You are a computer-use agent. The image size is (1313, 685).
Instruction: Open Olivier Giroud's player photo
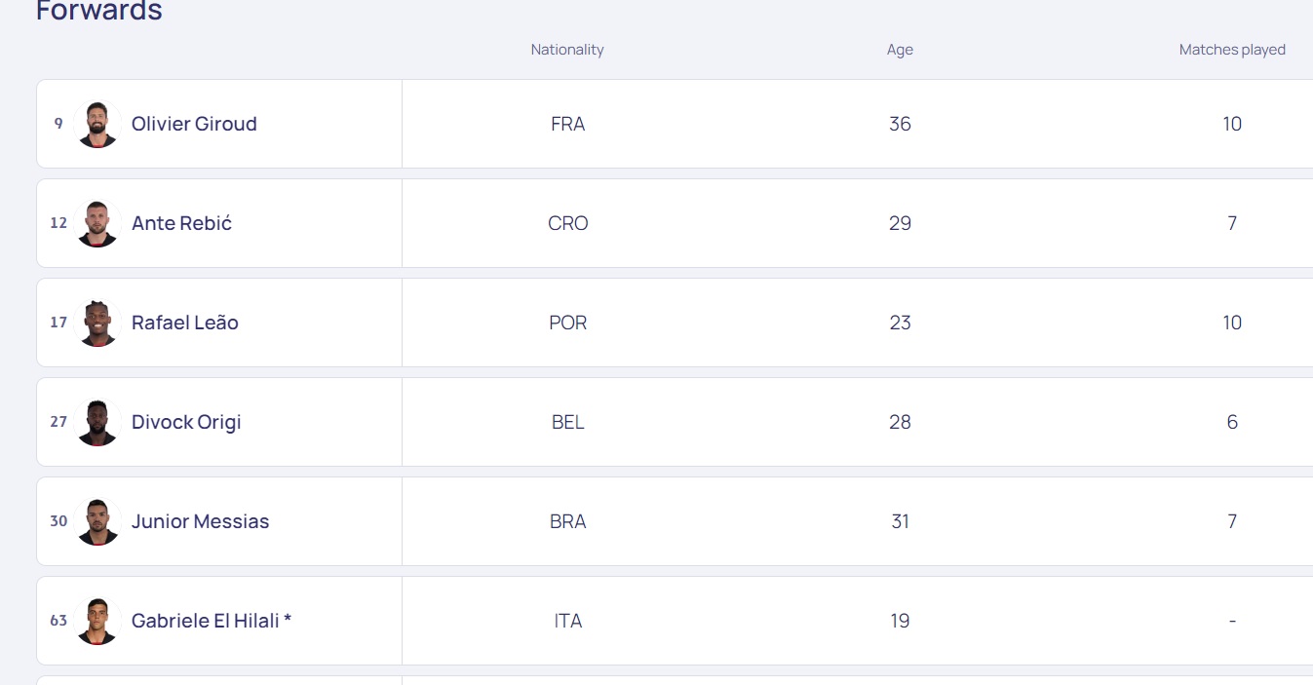[97, 124]
